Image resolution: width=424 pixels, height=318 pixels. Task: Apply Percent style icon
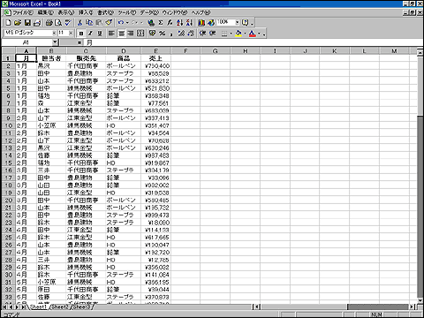coord(162,34)
